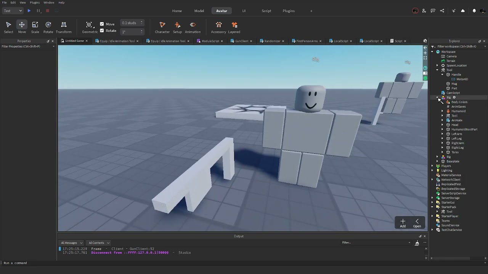Viewport: 488px width, 274px height.
Task: Choose the Transform tool
Action: tap(64, 27)
